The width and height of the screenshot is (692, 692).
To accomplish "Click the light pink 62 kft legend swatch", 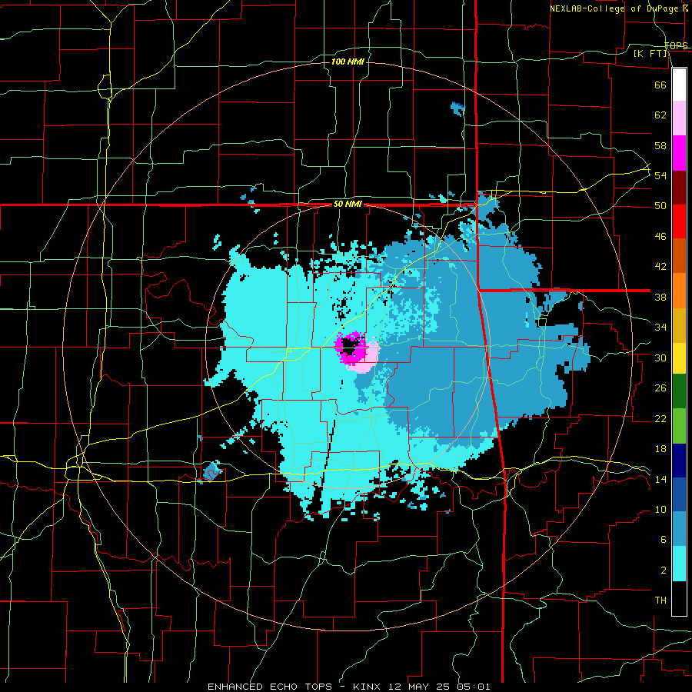I will point(679,118).
